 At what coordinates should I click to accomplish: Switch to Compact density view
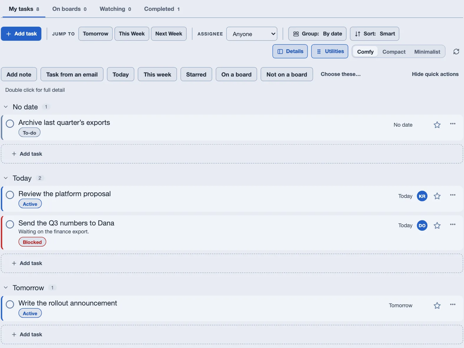click(394, 52)
